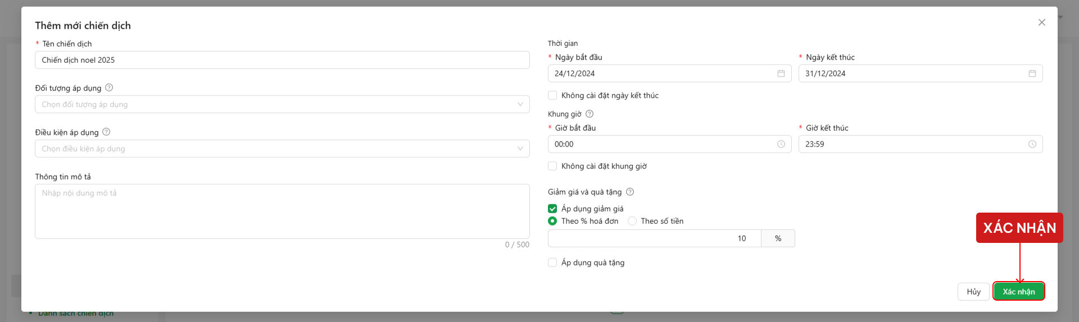Screen dimensions: 1079x322
Task: Select Theo % hoá đơn radio option
Action: tap(552, 221)
